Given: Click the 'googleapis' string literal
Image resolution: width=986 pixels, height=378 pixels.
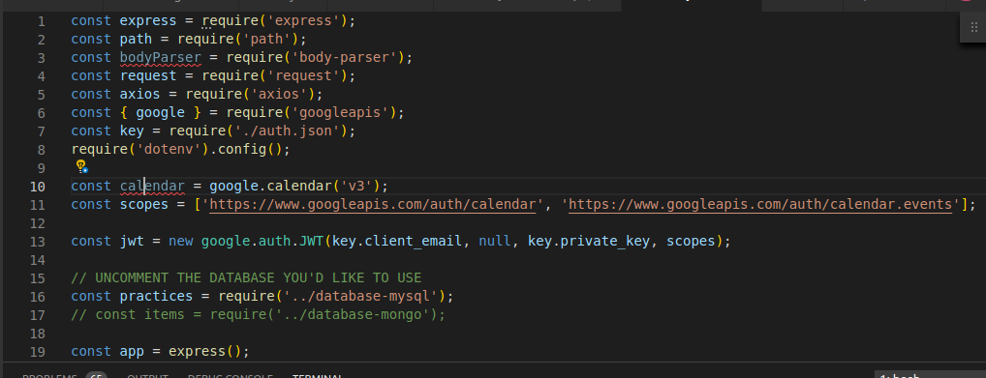Looking at the screenshot, I should (x=340, y=113).
